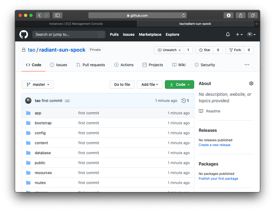Select the app folder icon
The image size is (275, 212).
pos(28,113)
